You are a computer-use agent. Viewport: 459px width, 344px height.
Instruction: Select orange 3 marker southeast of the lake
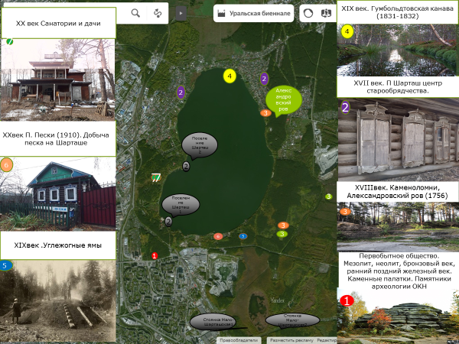[x=283, y=226]
